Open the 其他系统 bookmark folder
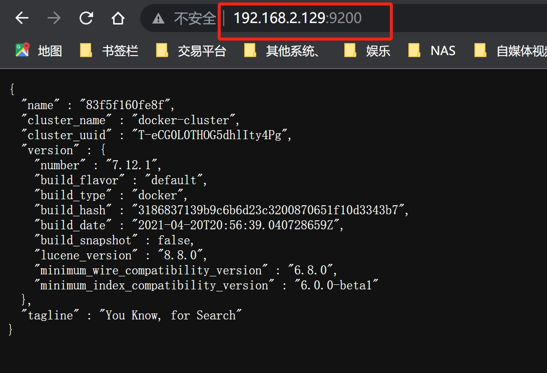This screenshot has width=547, height=373. (282, 51)
